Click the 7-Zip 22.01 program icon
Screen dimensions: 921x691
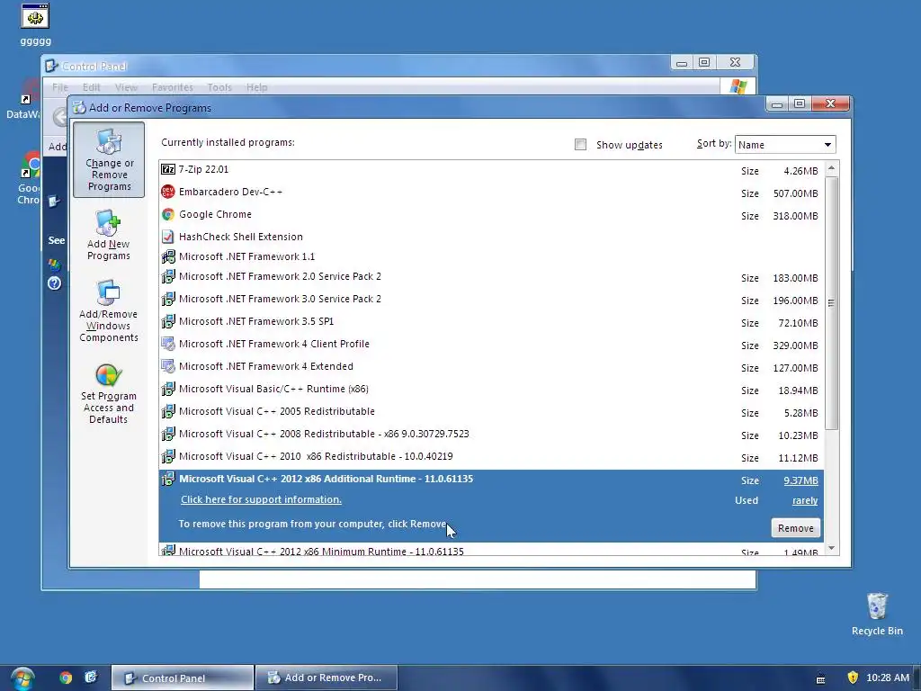[168, 169]
